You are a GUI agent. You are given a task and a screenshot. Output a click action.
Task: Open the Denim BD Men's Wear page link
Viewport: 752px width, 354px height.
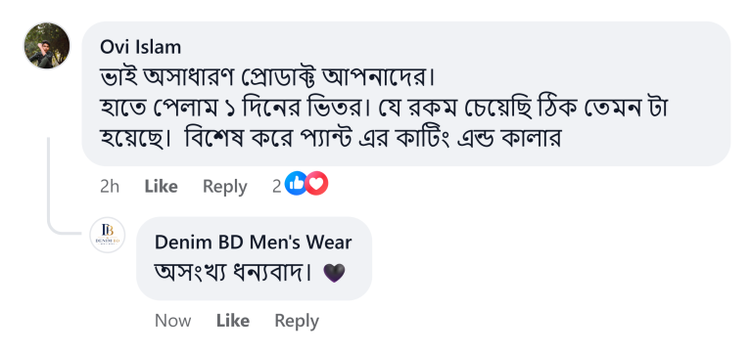(x=254, y=243)
